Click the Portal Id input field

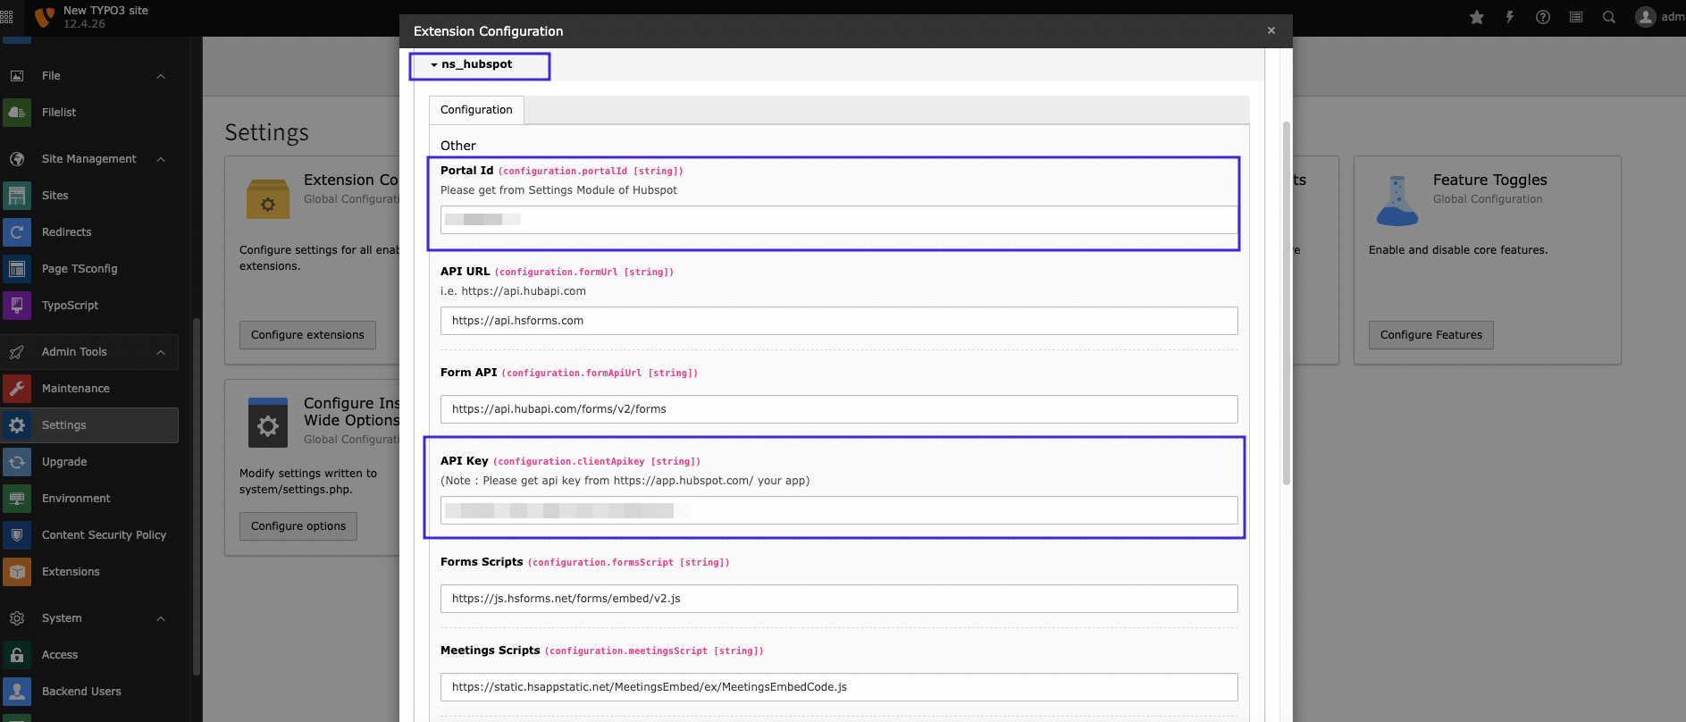[839, 220]
